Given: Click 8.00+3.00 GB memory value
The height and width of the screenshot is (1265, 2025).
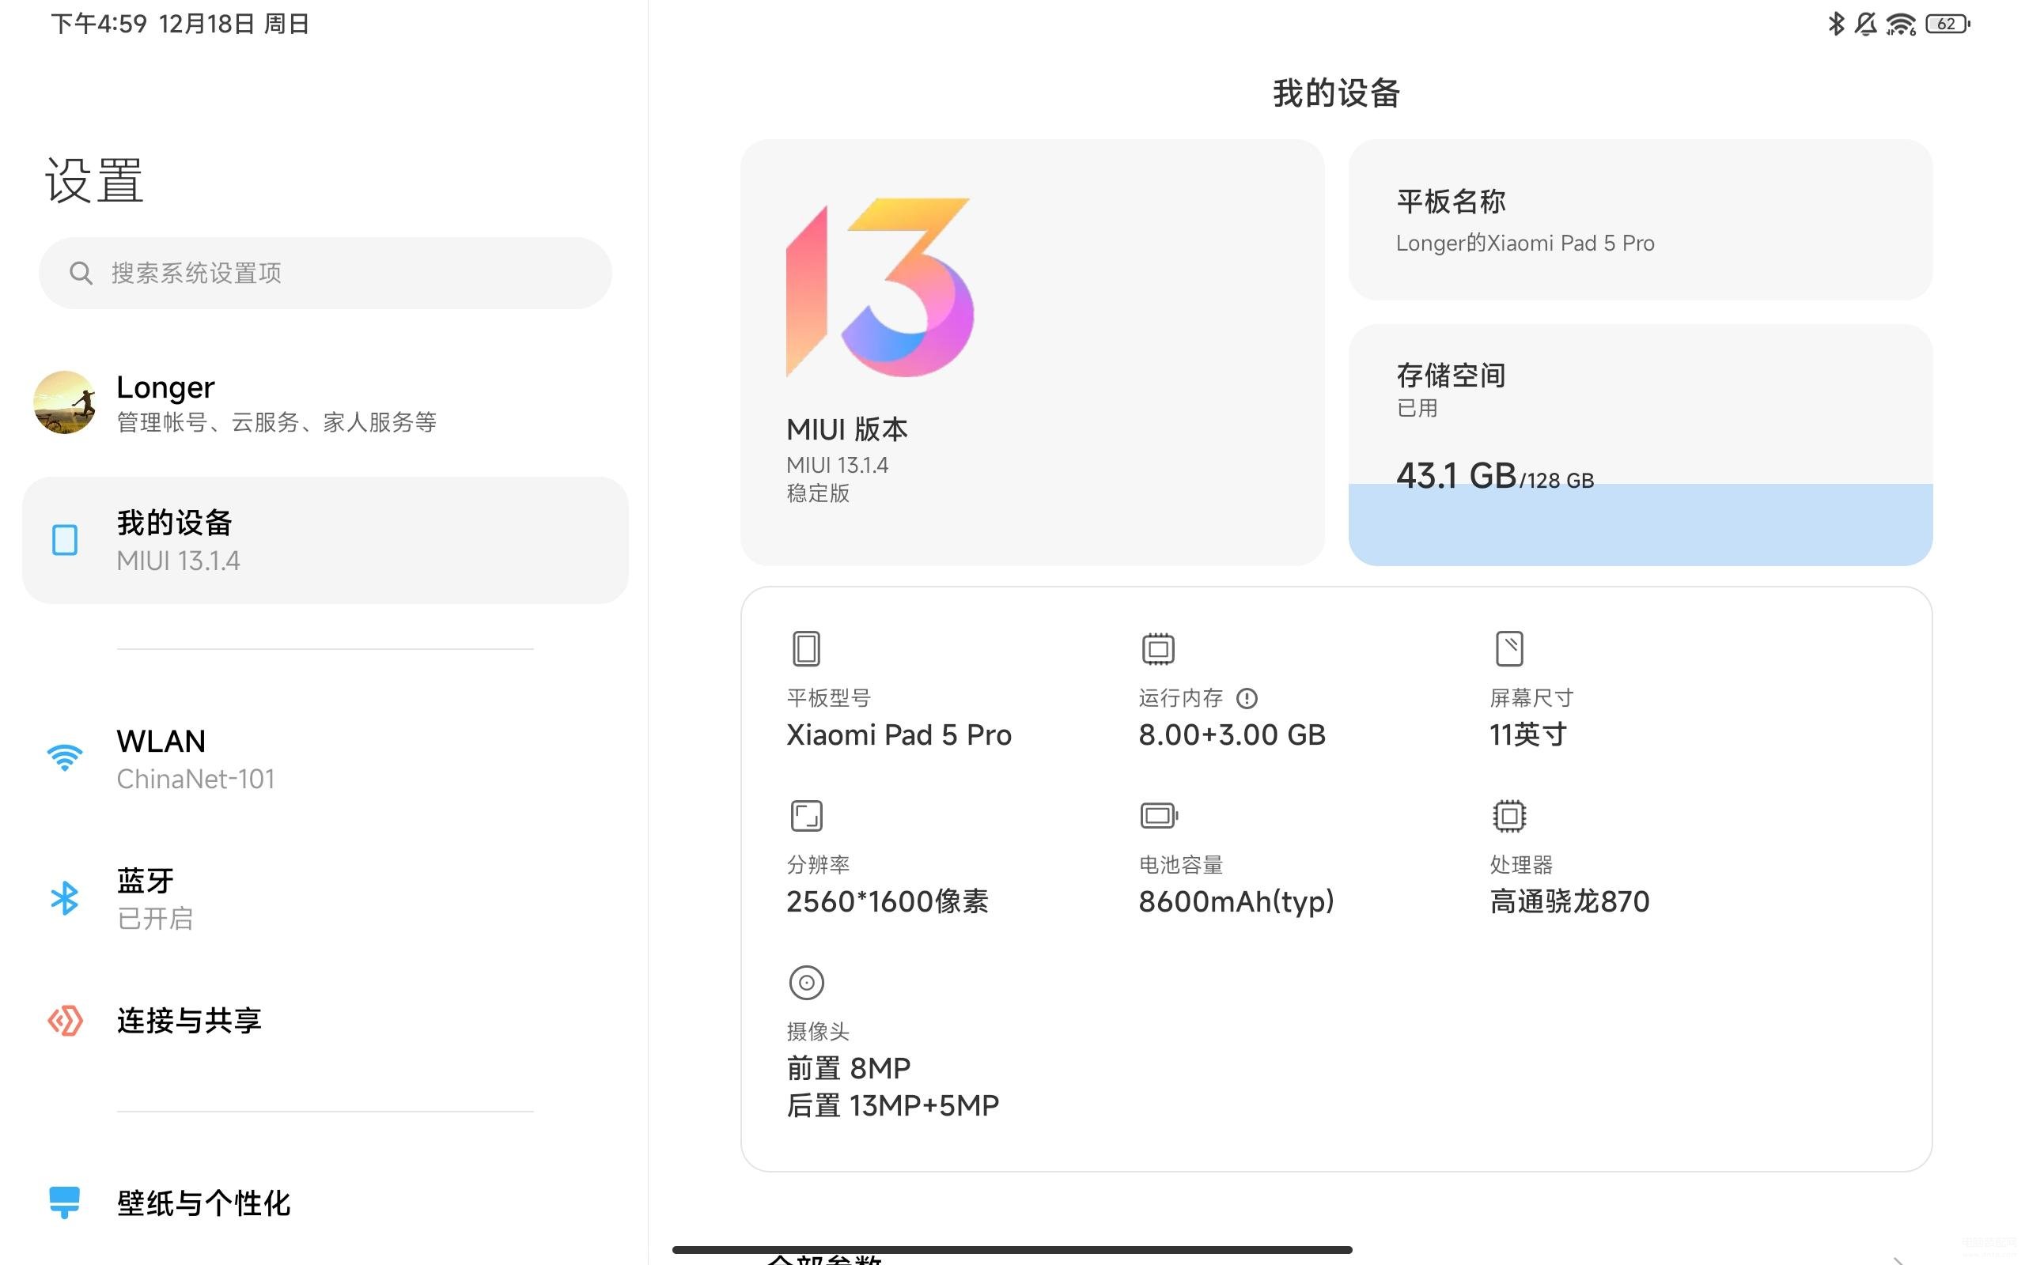Looking at the screenshot, I should [1232, 734].
